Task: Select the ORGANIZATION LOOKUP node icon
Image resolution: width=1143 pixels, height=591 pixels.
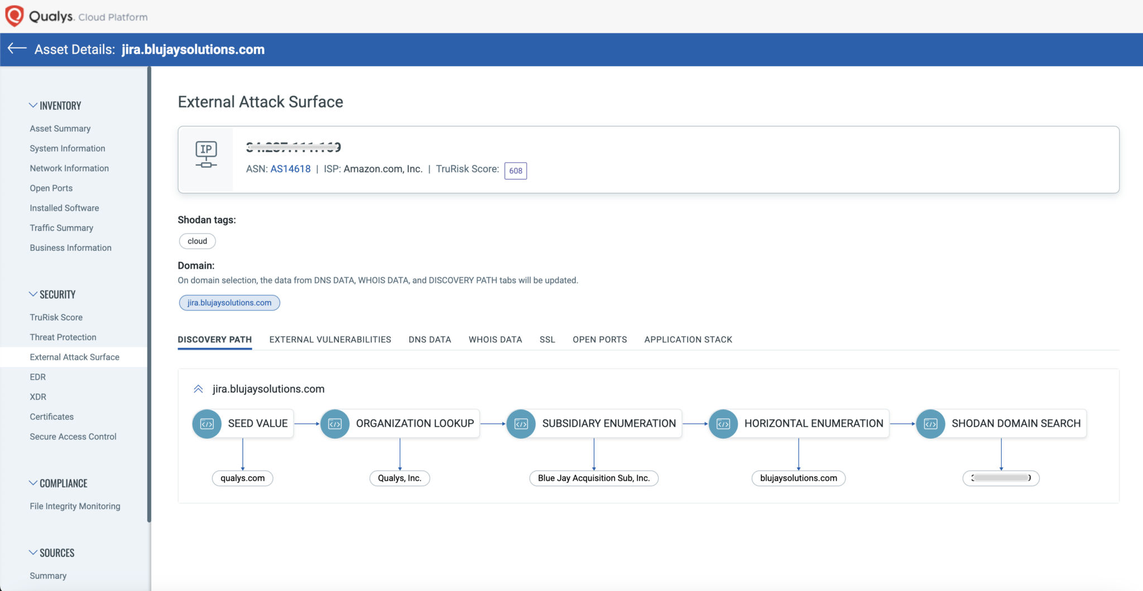Action: point(335,423)
